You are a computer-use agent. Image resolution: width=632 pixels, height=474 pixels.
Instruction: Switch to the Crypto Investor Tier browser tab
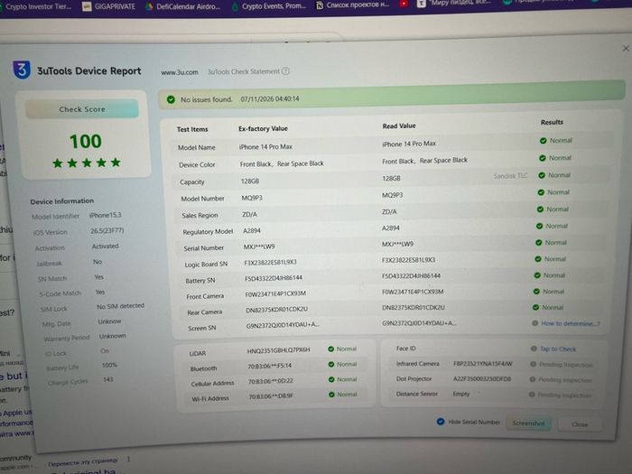tap(36, 6)
